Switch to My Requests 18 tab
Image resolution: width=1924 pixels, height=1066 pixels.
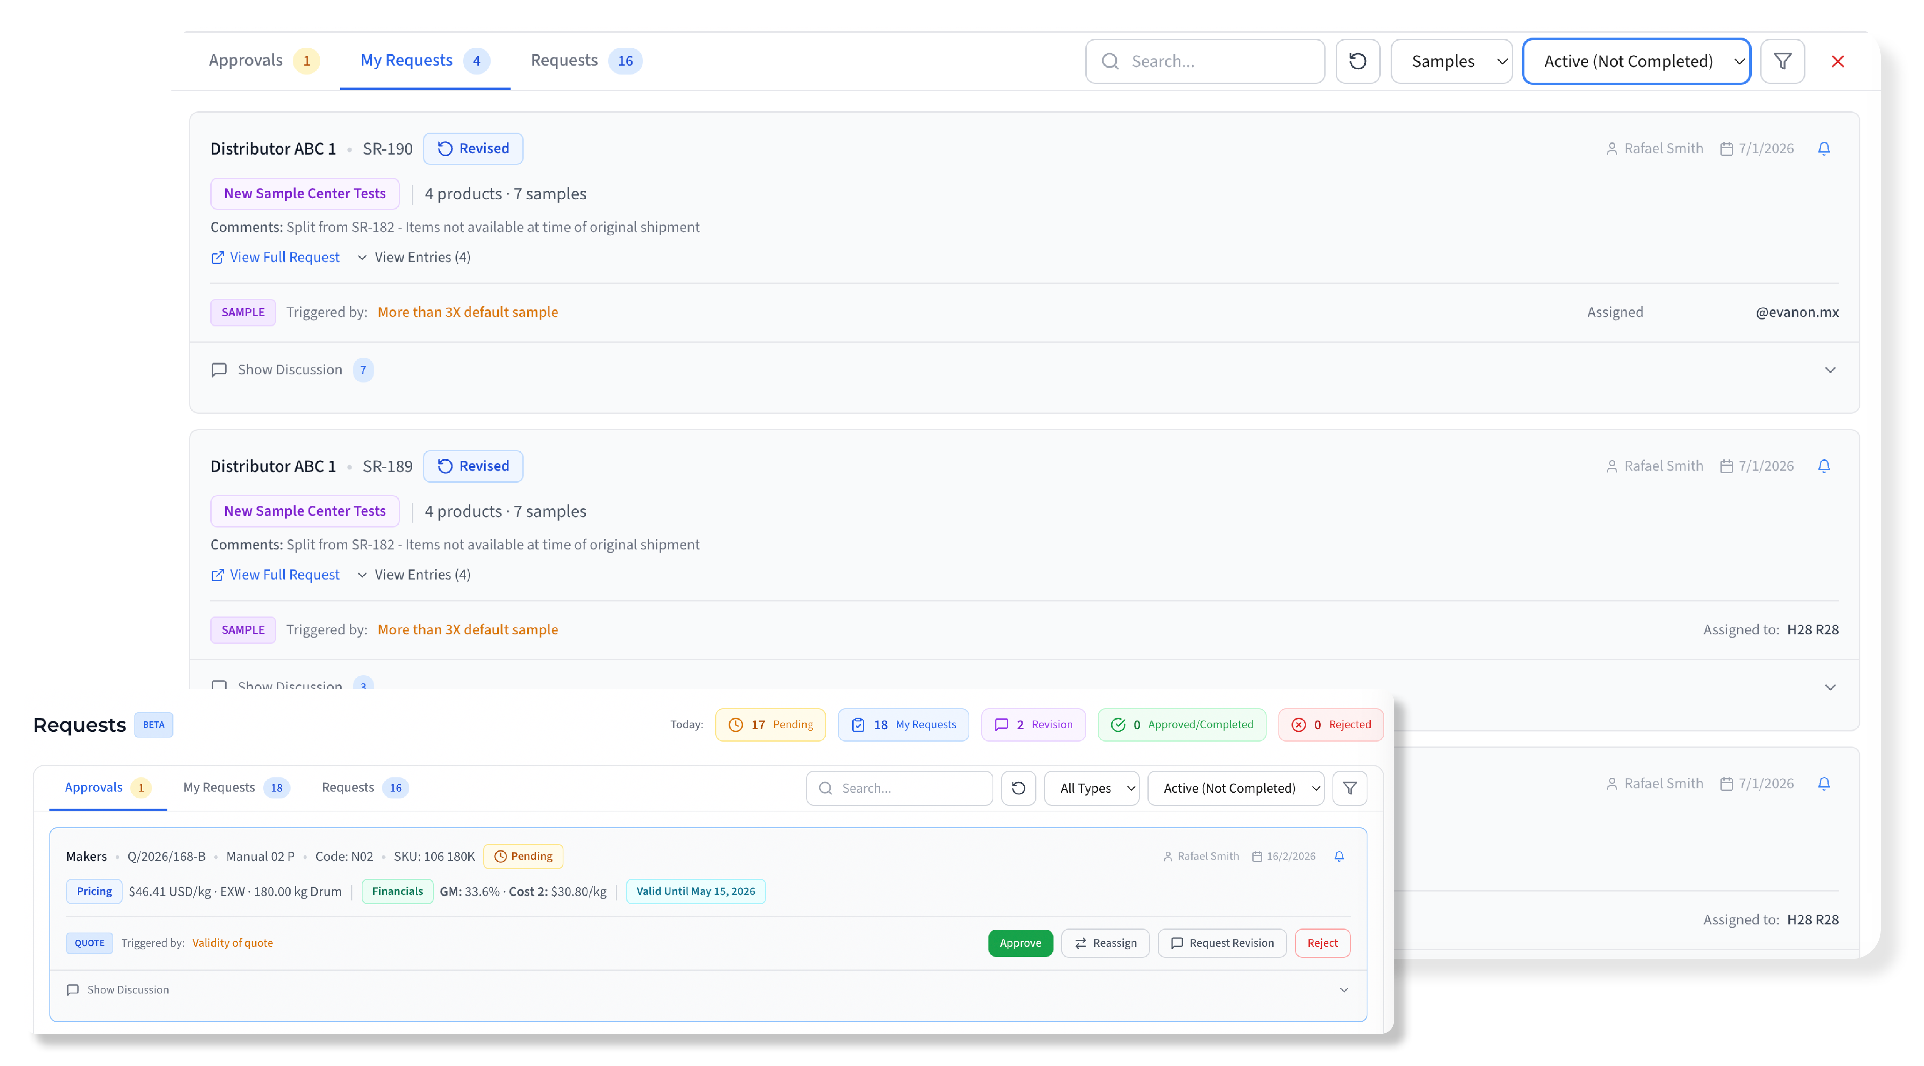pos(234,787)
